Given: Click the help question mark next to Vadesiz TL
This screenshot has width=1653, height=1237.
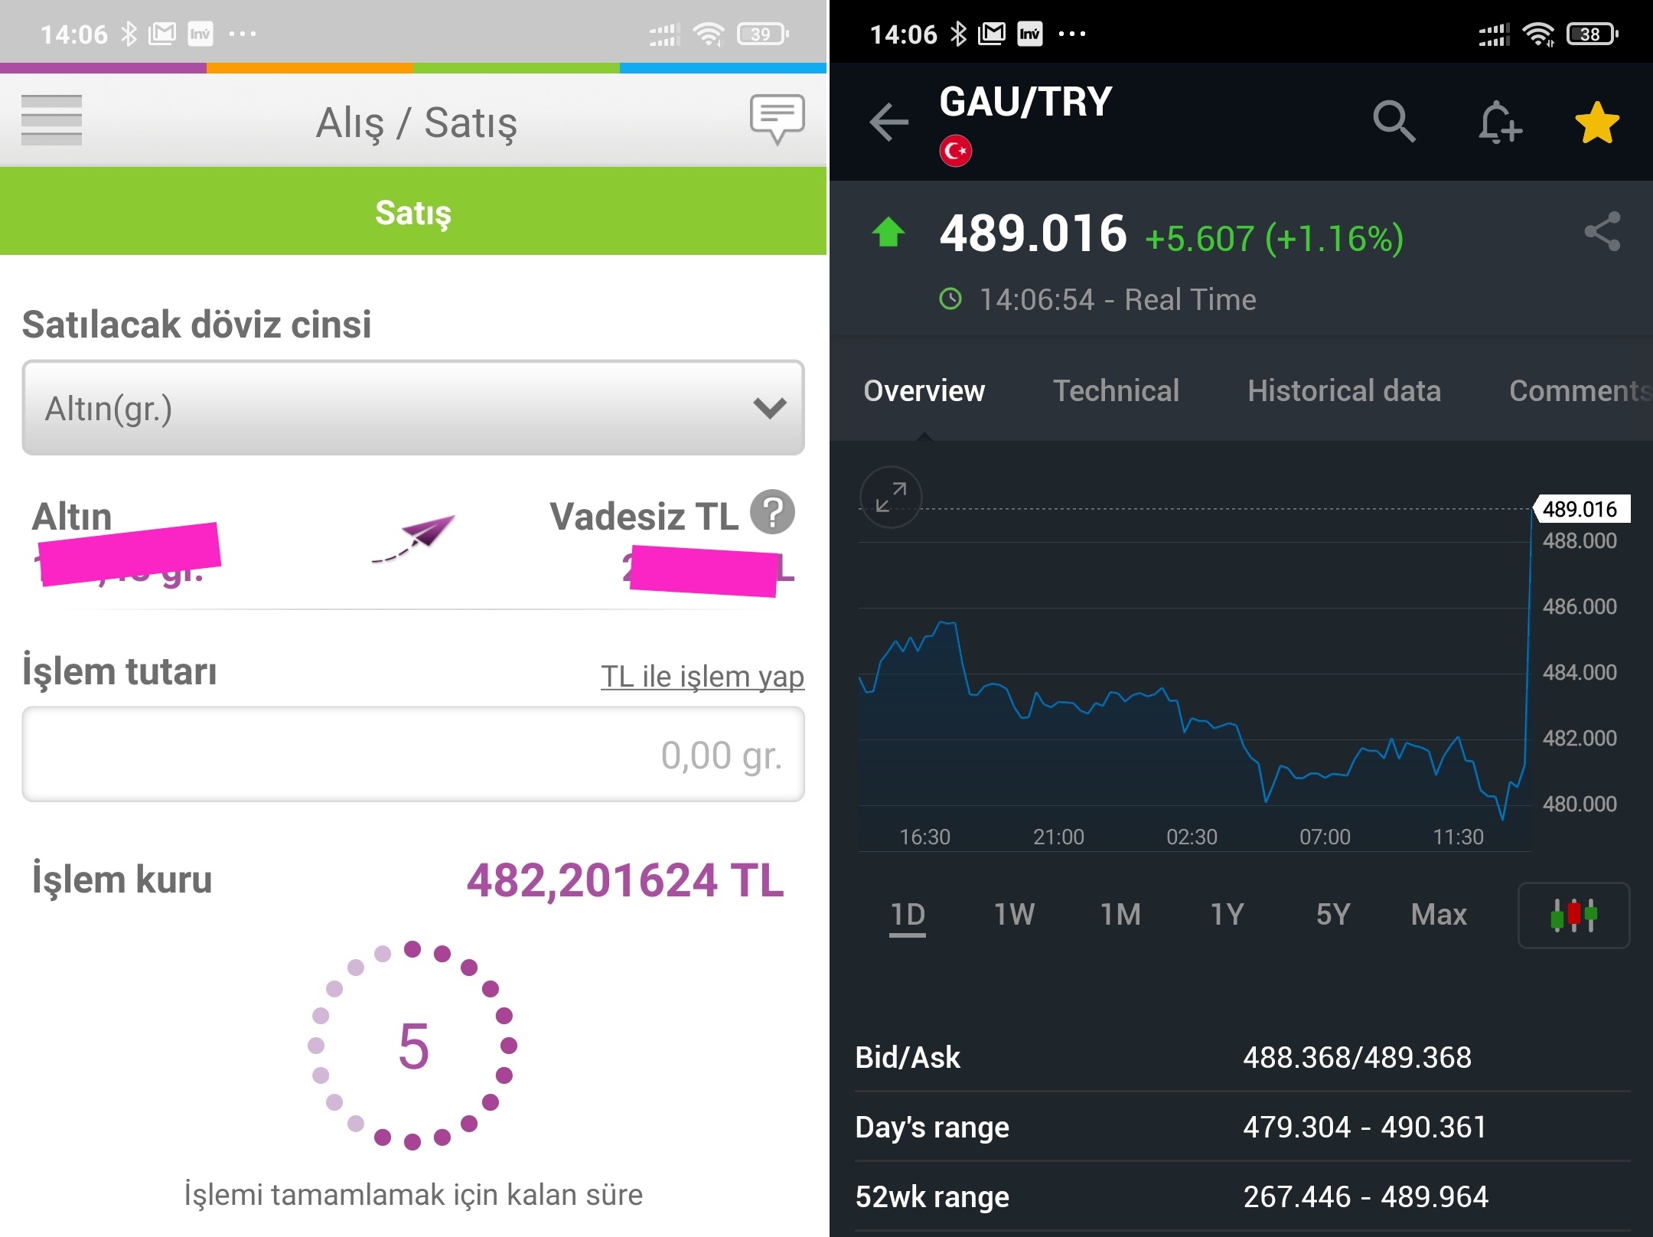Looking at the screenshot, I should 772,512.
